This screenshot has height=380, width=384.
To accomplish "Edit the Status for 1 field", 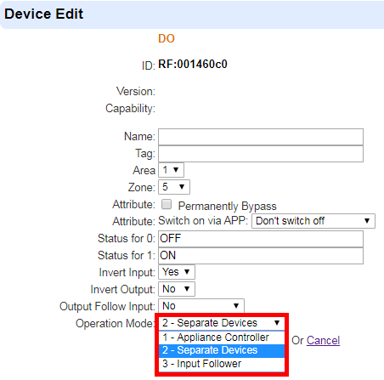I will (261, 256).
